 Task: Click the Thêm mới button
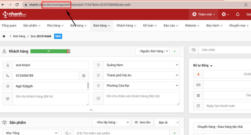click(x=203, y=14)
